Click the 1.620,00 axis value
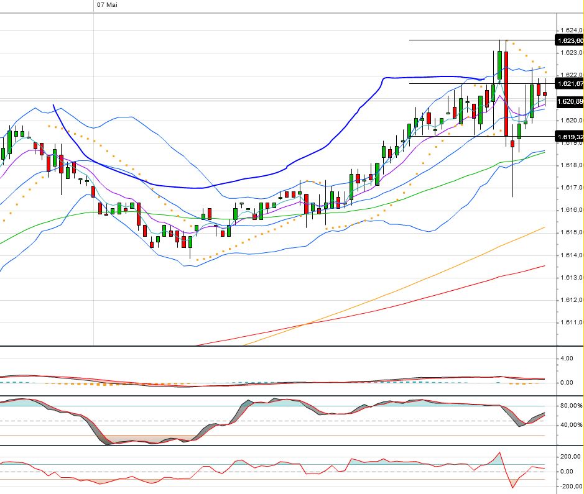This screenshot has height=494, width=584. [x=572, y=120]
